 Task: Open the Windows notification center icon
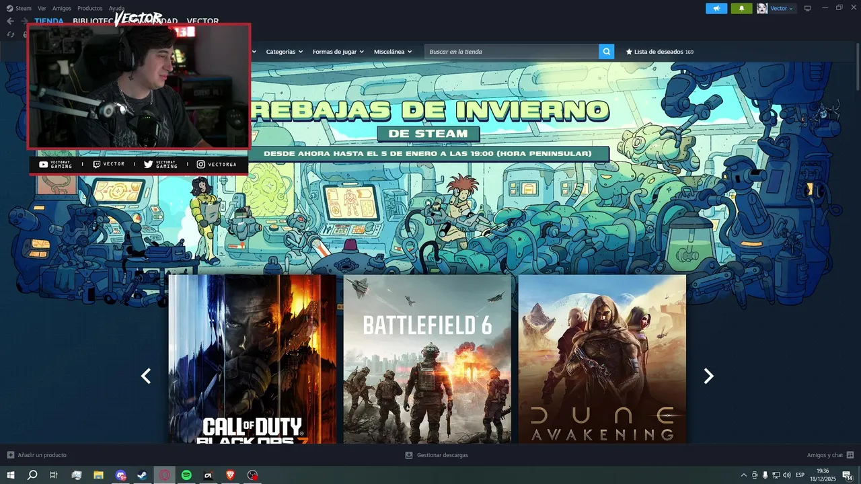pos(848,475)
